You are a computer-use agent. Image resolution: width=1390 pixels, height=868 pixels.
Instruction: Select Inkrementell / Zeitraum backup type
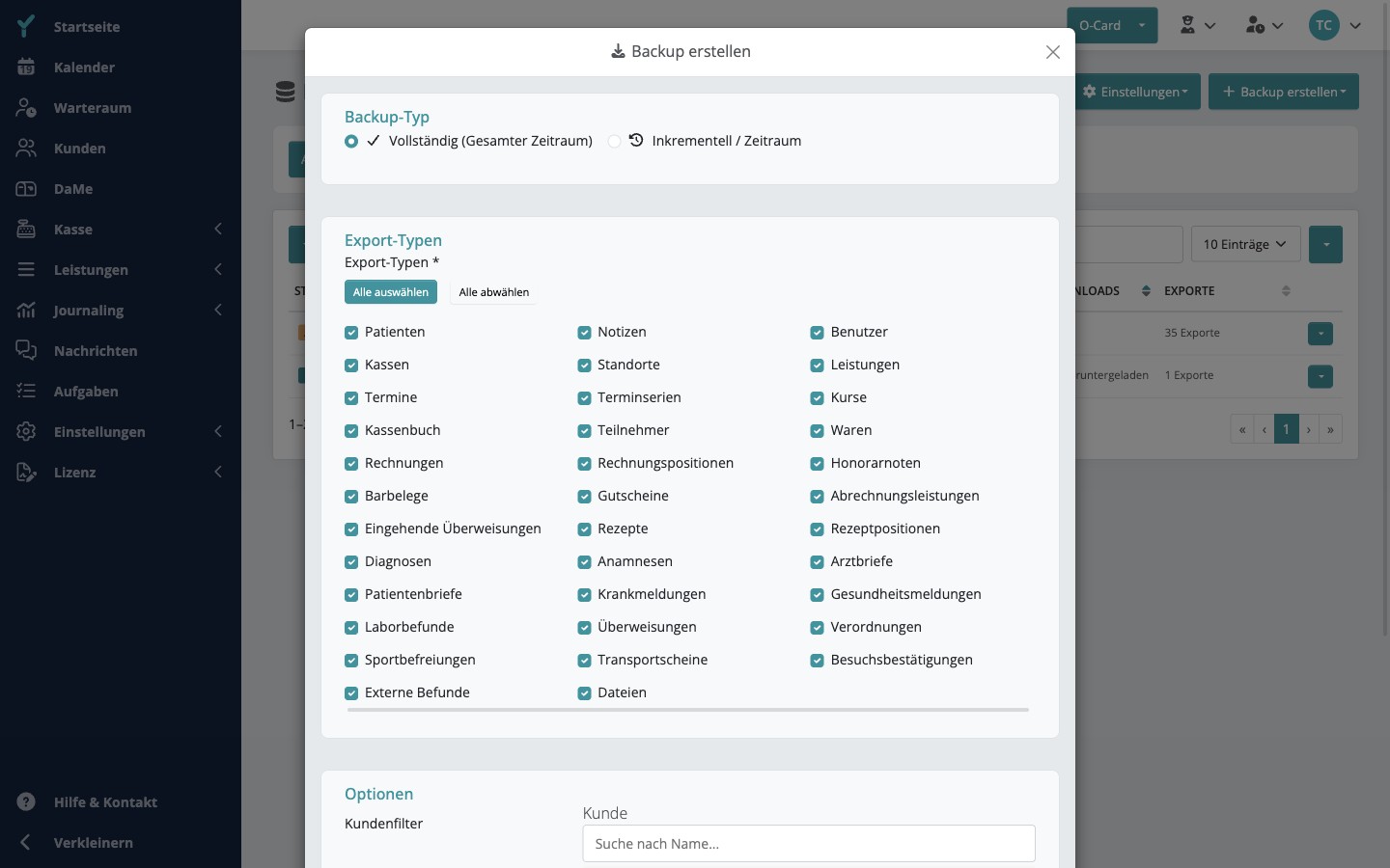(614, 141)
